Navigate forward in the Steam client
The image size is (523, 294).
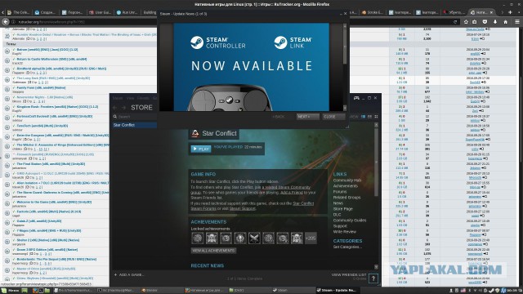(123, 108)
